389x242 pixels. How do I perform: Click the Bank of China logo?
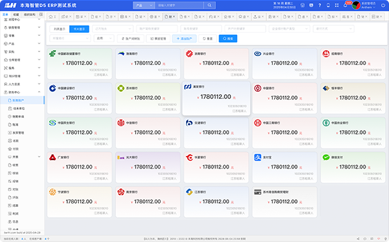[x=258, y=88]
